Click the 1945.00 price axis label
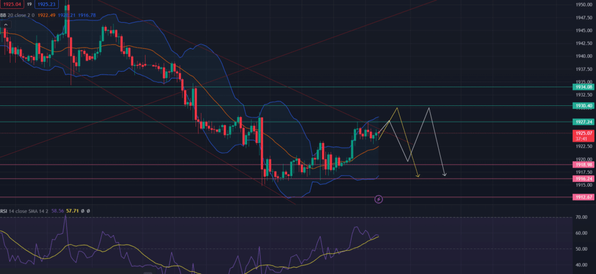Viewport: 596px width, 274px height. point(584,30)
